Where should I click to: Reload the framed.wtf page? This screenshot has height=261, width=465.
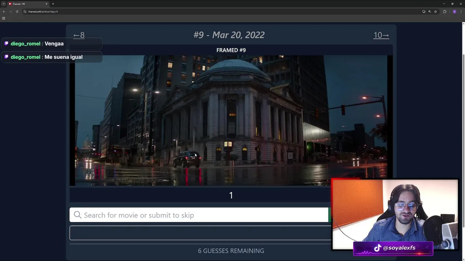tap(17, 12)
